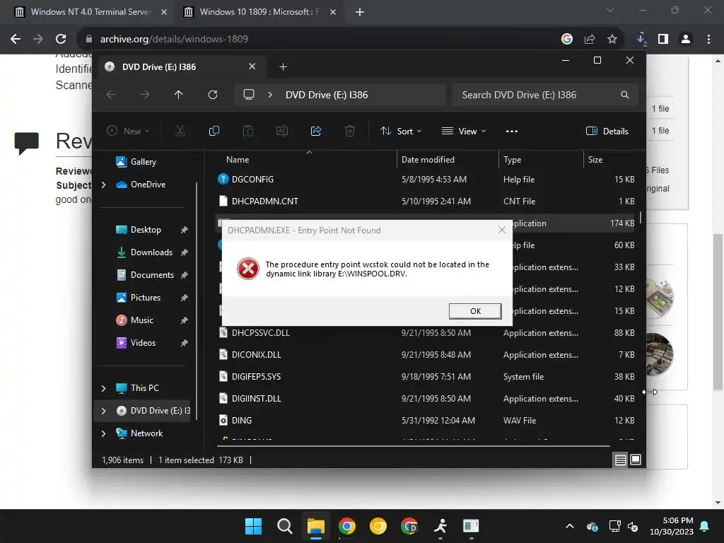
Task: Refresh the Explorer folder view
Action: 213,95
